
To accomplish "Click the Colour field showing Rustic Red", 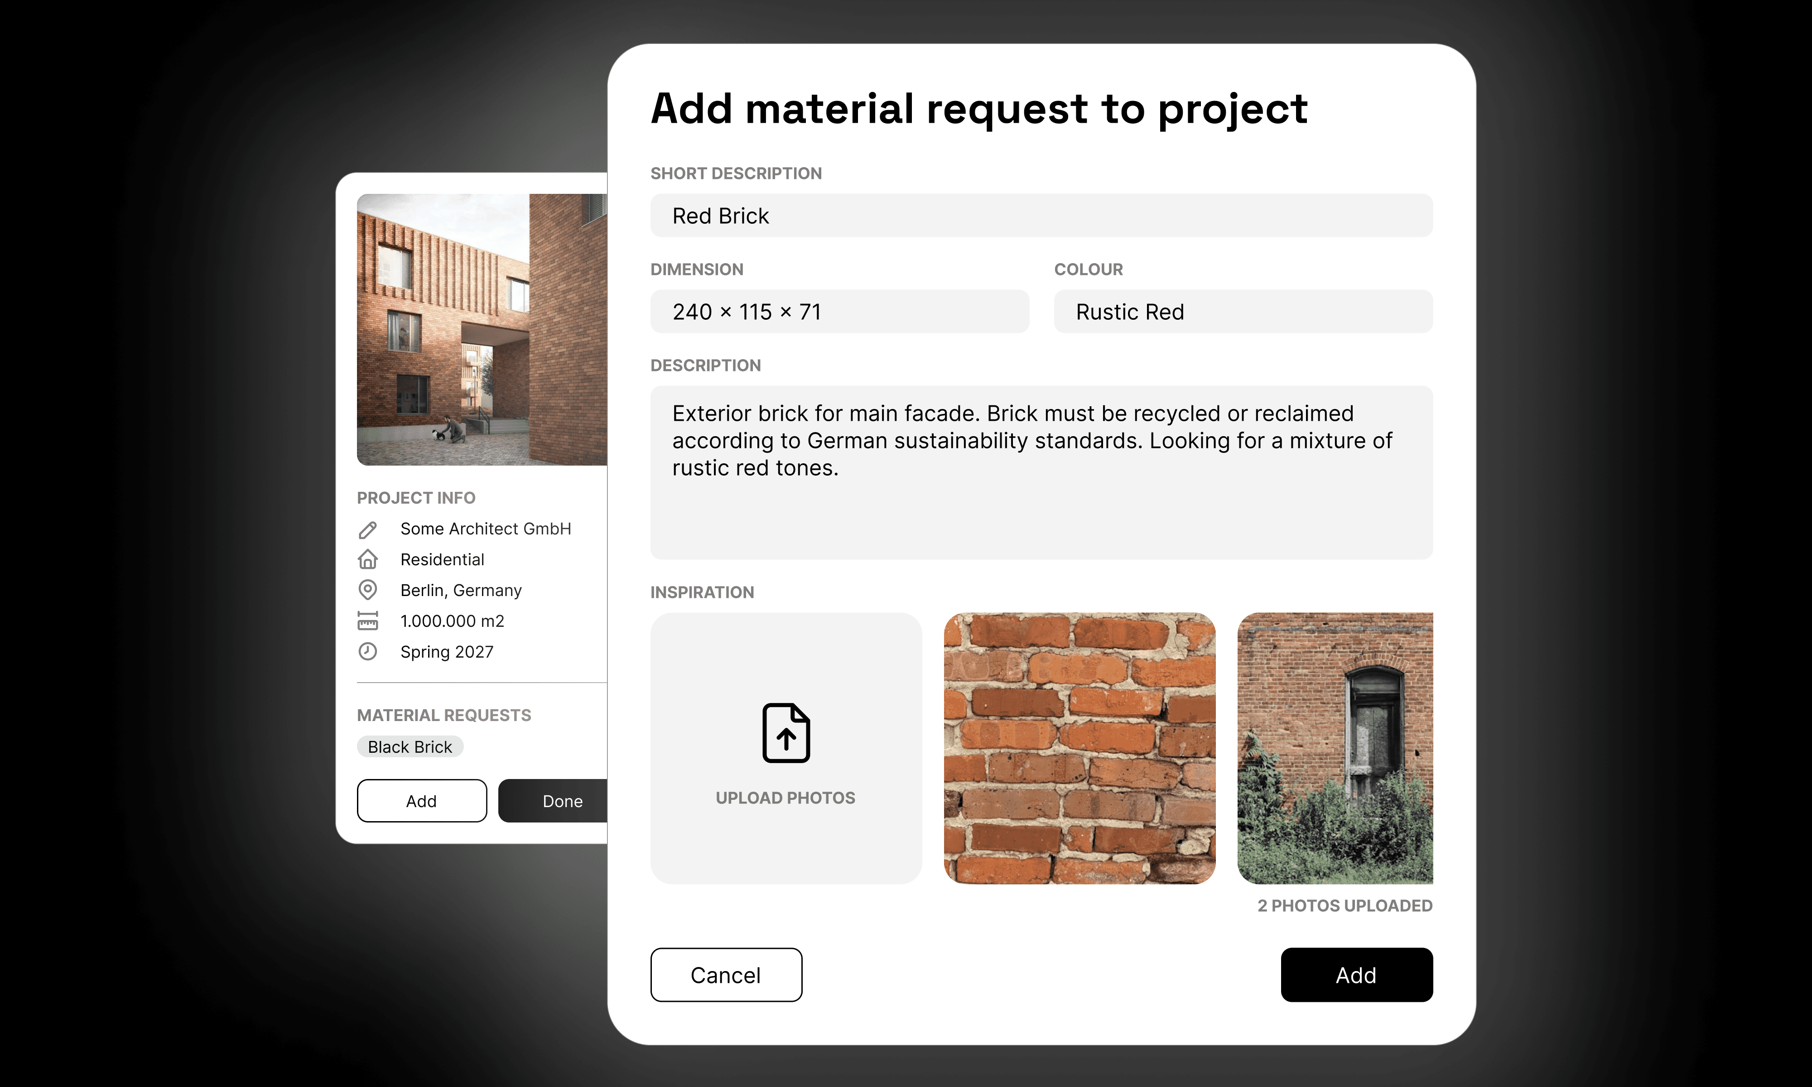I will (1242, 312).
